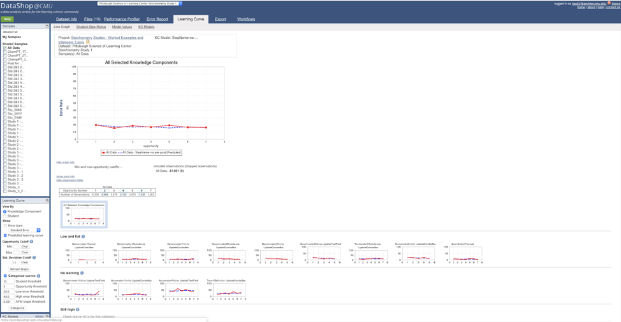Click the Categorize button
621x322 pixels.
click(17, 308)
